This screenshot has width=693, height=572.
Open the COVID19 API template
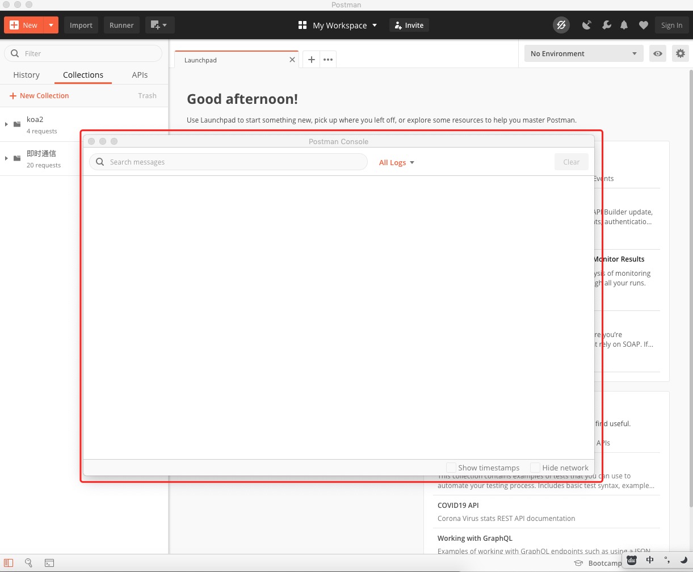tap(458, 505)
